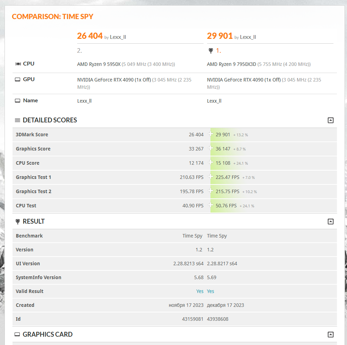Click the list icon beside Detailed Scores
The image size is (347, 345).
17,120
